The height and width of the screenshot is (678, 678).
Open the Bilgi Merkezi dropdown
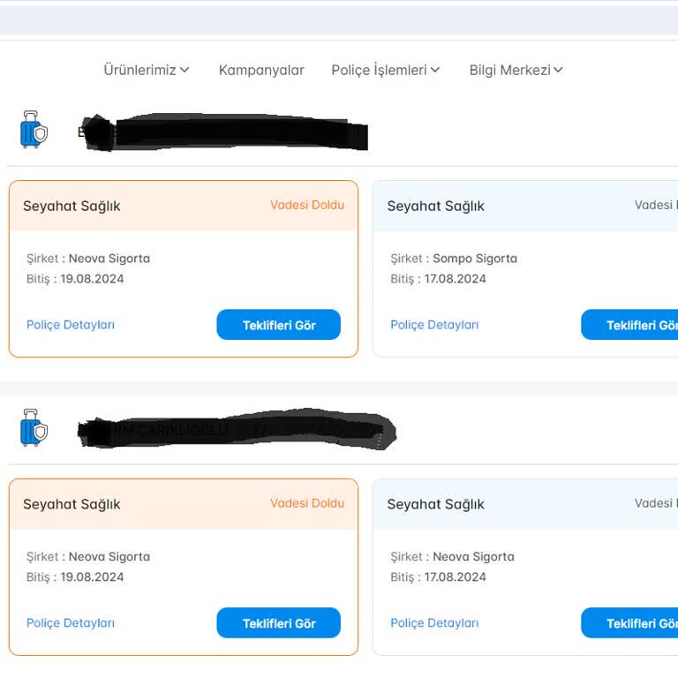click(x=516, y=70)
